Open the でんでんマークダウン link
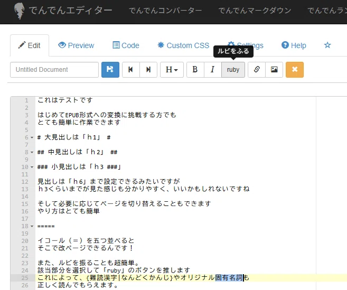 tap(255, 11)
